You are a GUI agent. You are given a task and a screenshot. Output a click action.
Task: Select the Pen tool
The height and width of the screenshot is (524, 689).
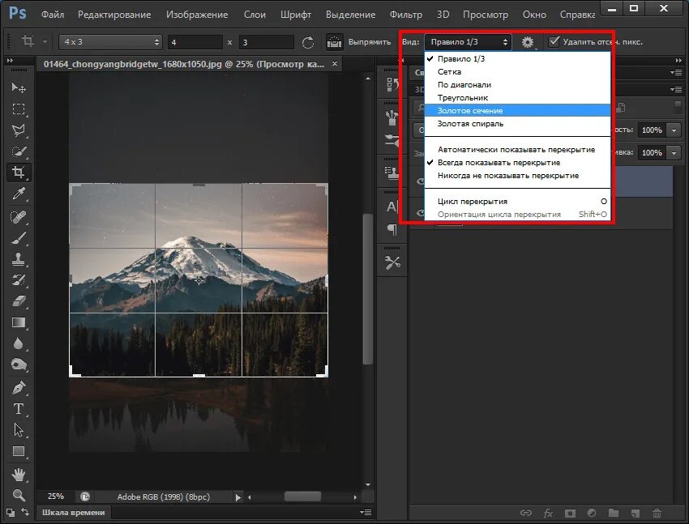[x=19, y=387]
